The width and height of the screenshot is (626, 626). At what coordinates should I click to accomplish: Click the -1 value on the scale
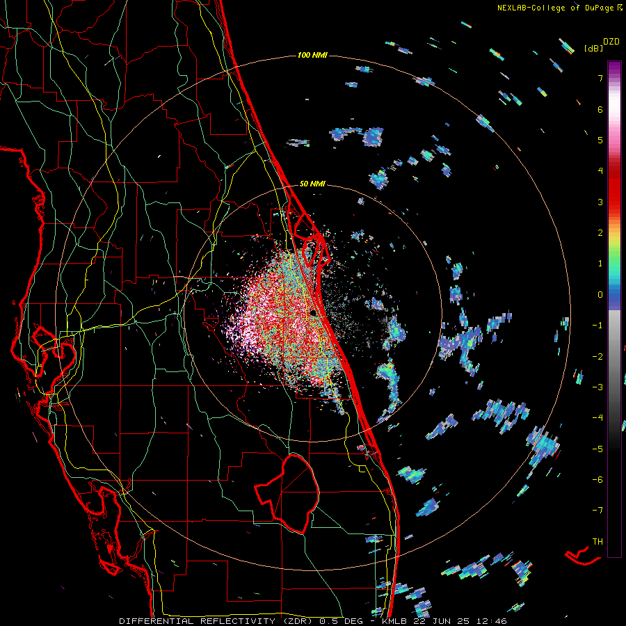click(x=597, y=325)
